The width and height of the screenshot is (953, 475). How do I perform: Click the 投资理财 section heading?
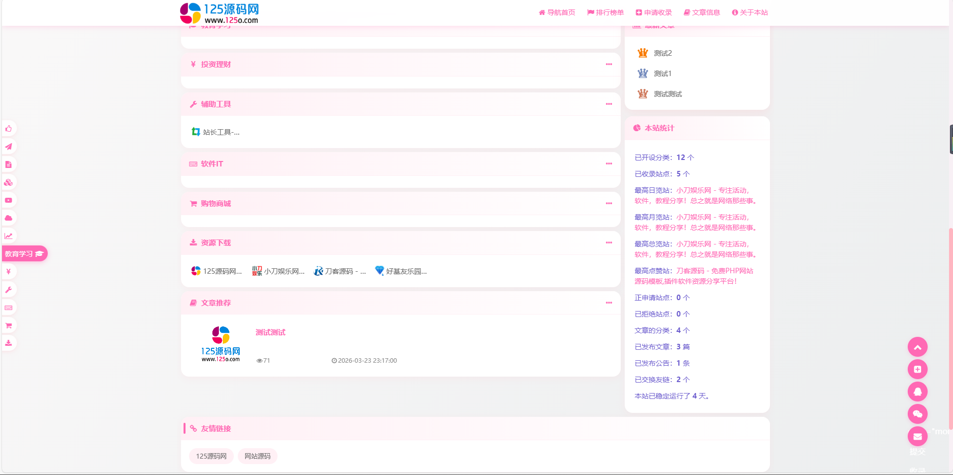(x=216, y=64)
